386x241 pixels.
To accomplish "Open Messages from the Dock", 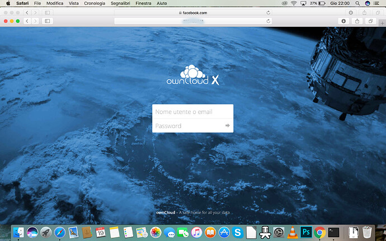I will tap(170, 232).
